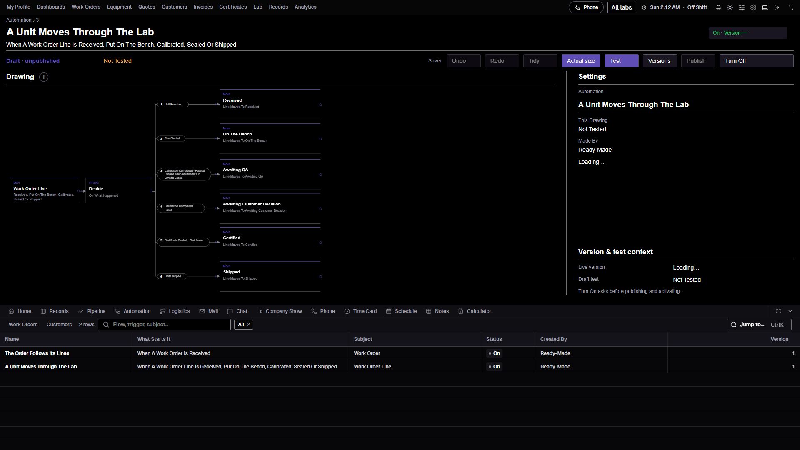800x450 pixels.
Task: Open the Calculator tab
Action: pyautogui.click(x=475, y=311)
